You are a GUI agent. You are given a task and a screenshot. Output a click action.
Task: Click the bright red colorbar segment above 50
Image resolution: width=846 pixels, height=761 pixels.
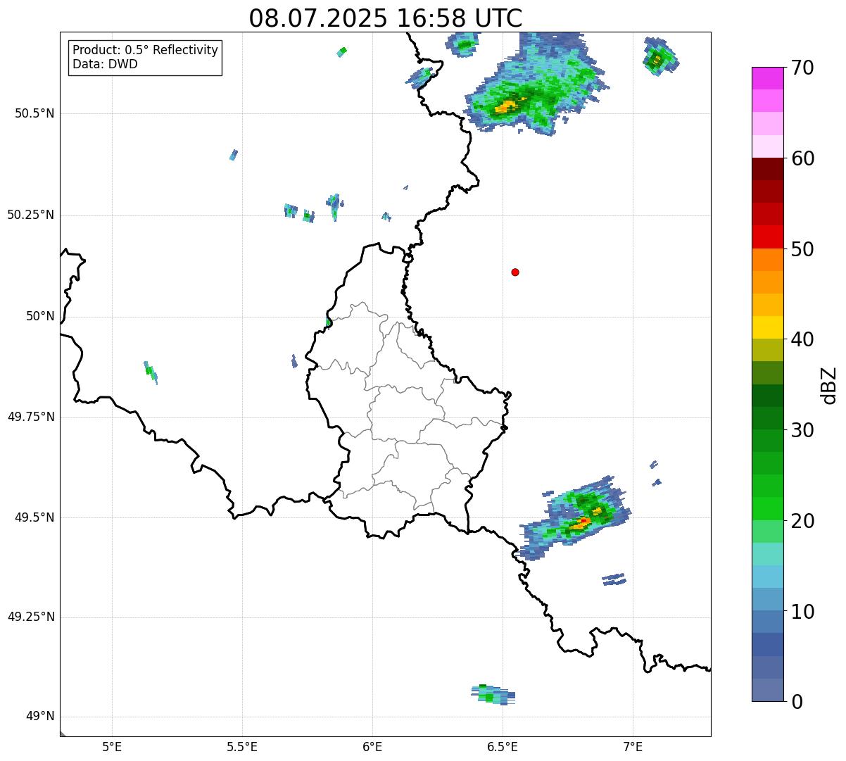point(767,237)
